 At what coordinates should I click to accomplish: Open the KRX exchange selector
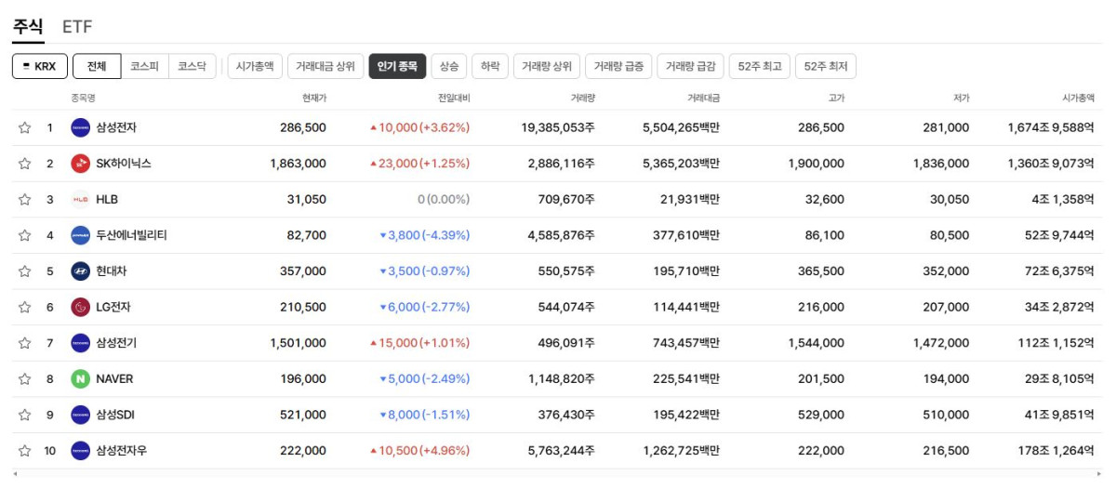(40, 66)
